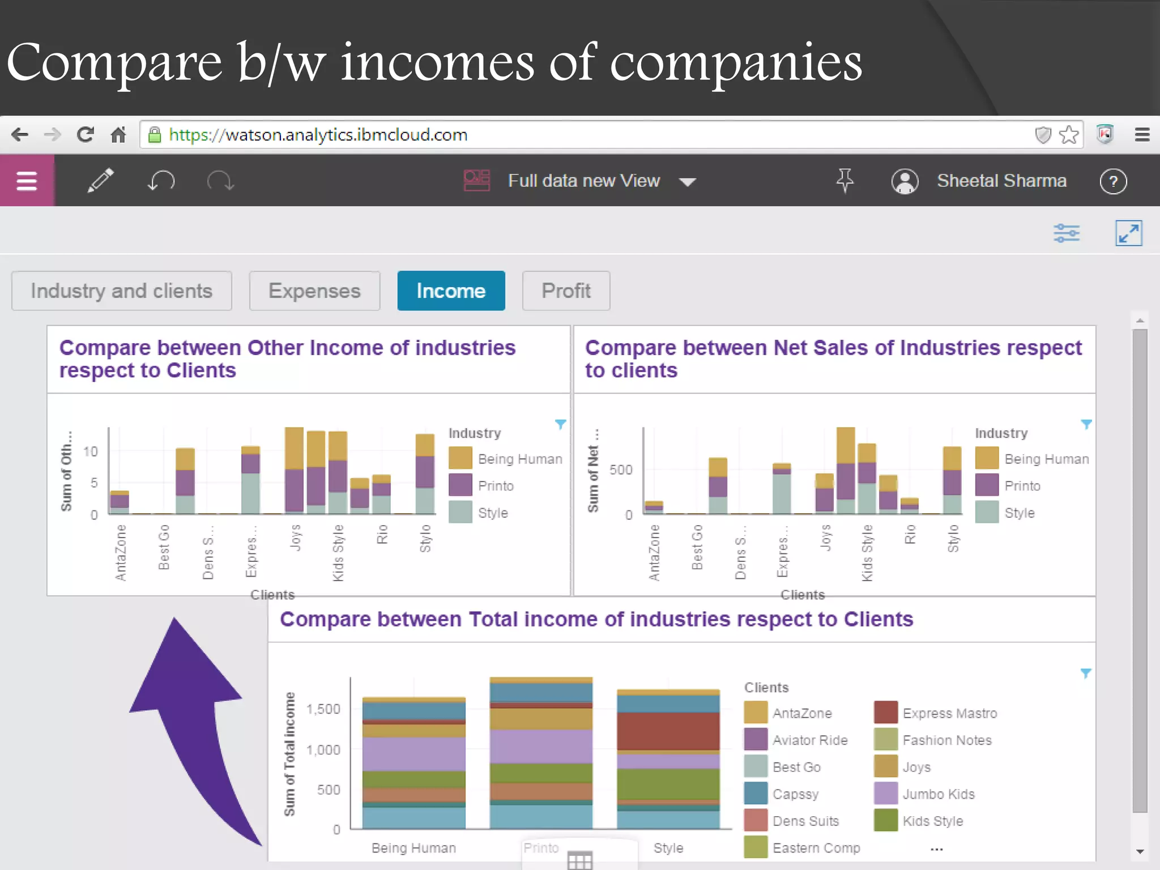Go to the browser home icon
1160x870 pixels.
click(118, 135)
